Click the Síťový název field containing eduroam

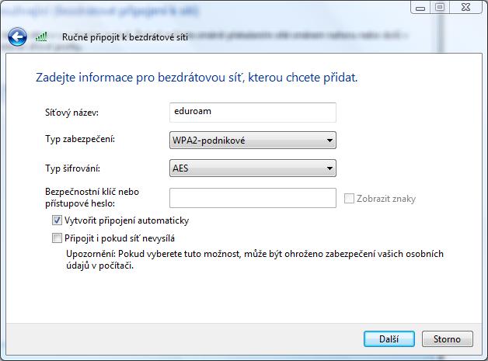(x=253, y=112)
